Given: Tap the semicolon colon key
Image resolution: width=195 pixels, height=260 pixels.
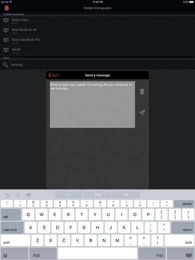Looking at the screenshot, I should pos(150,227).
